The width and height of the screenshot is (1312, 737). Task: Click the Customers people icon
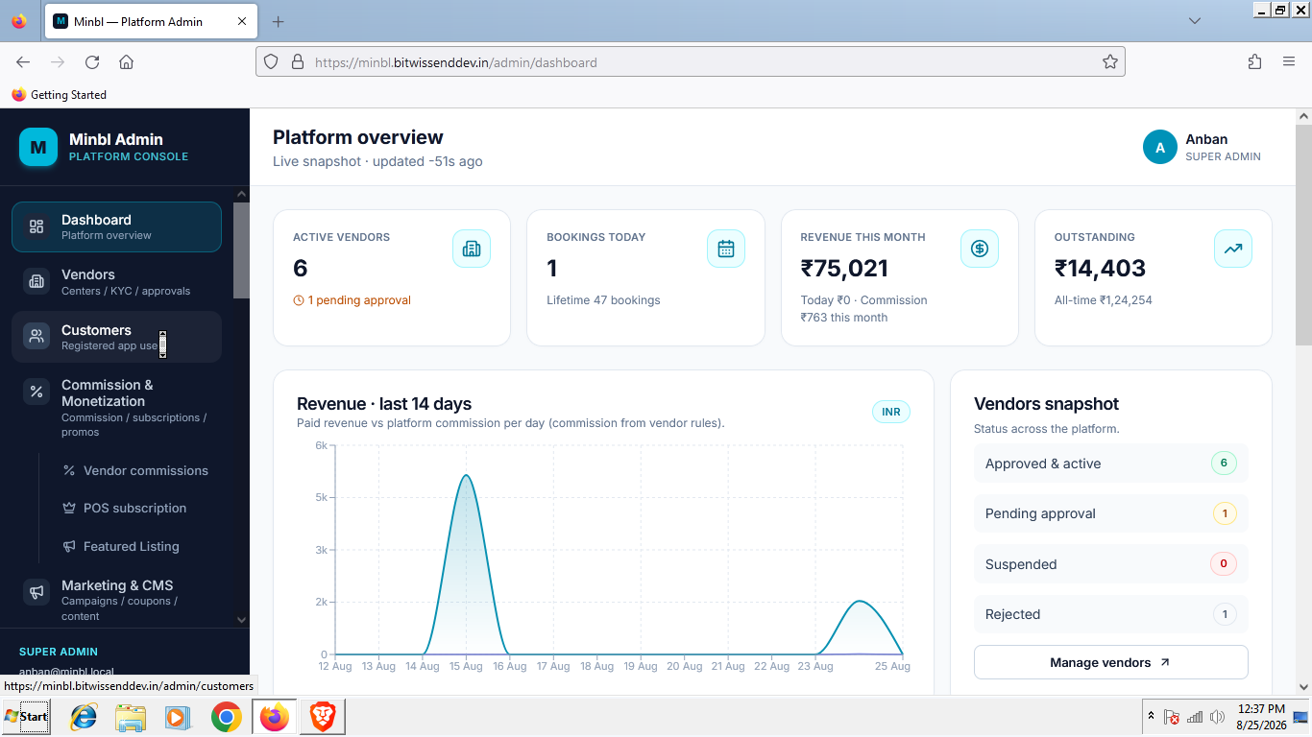click(x=36, y=337)
